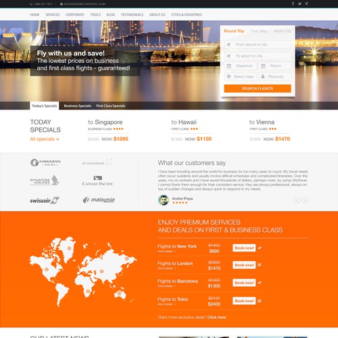
Task: Click the North America marker on map
Action: (x=47, y=269)
